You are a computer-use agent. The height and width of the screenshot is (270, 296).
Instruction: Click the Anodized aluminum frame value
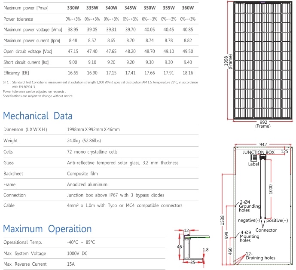point(87,184)
